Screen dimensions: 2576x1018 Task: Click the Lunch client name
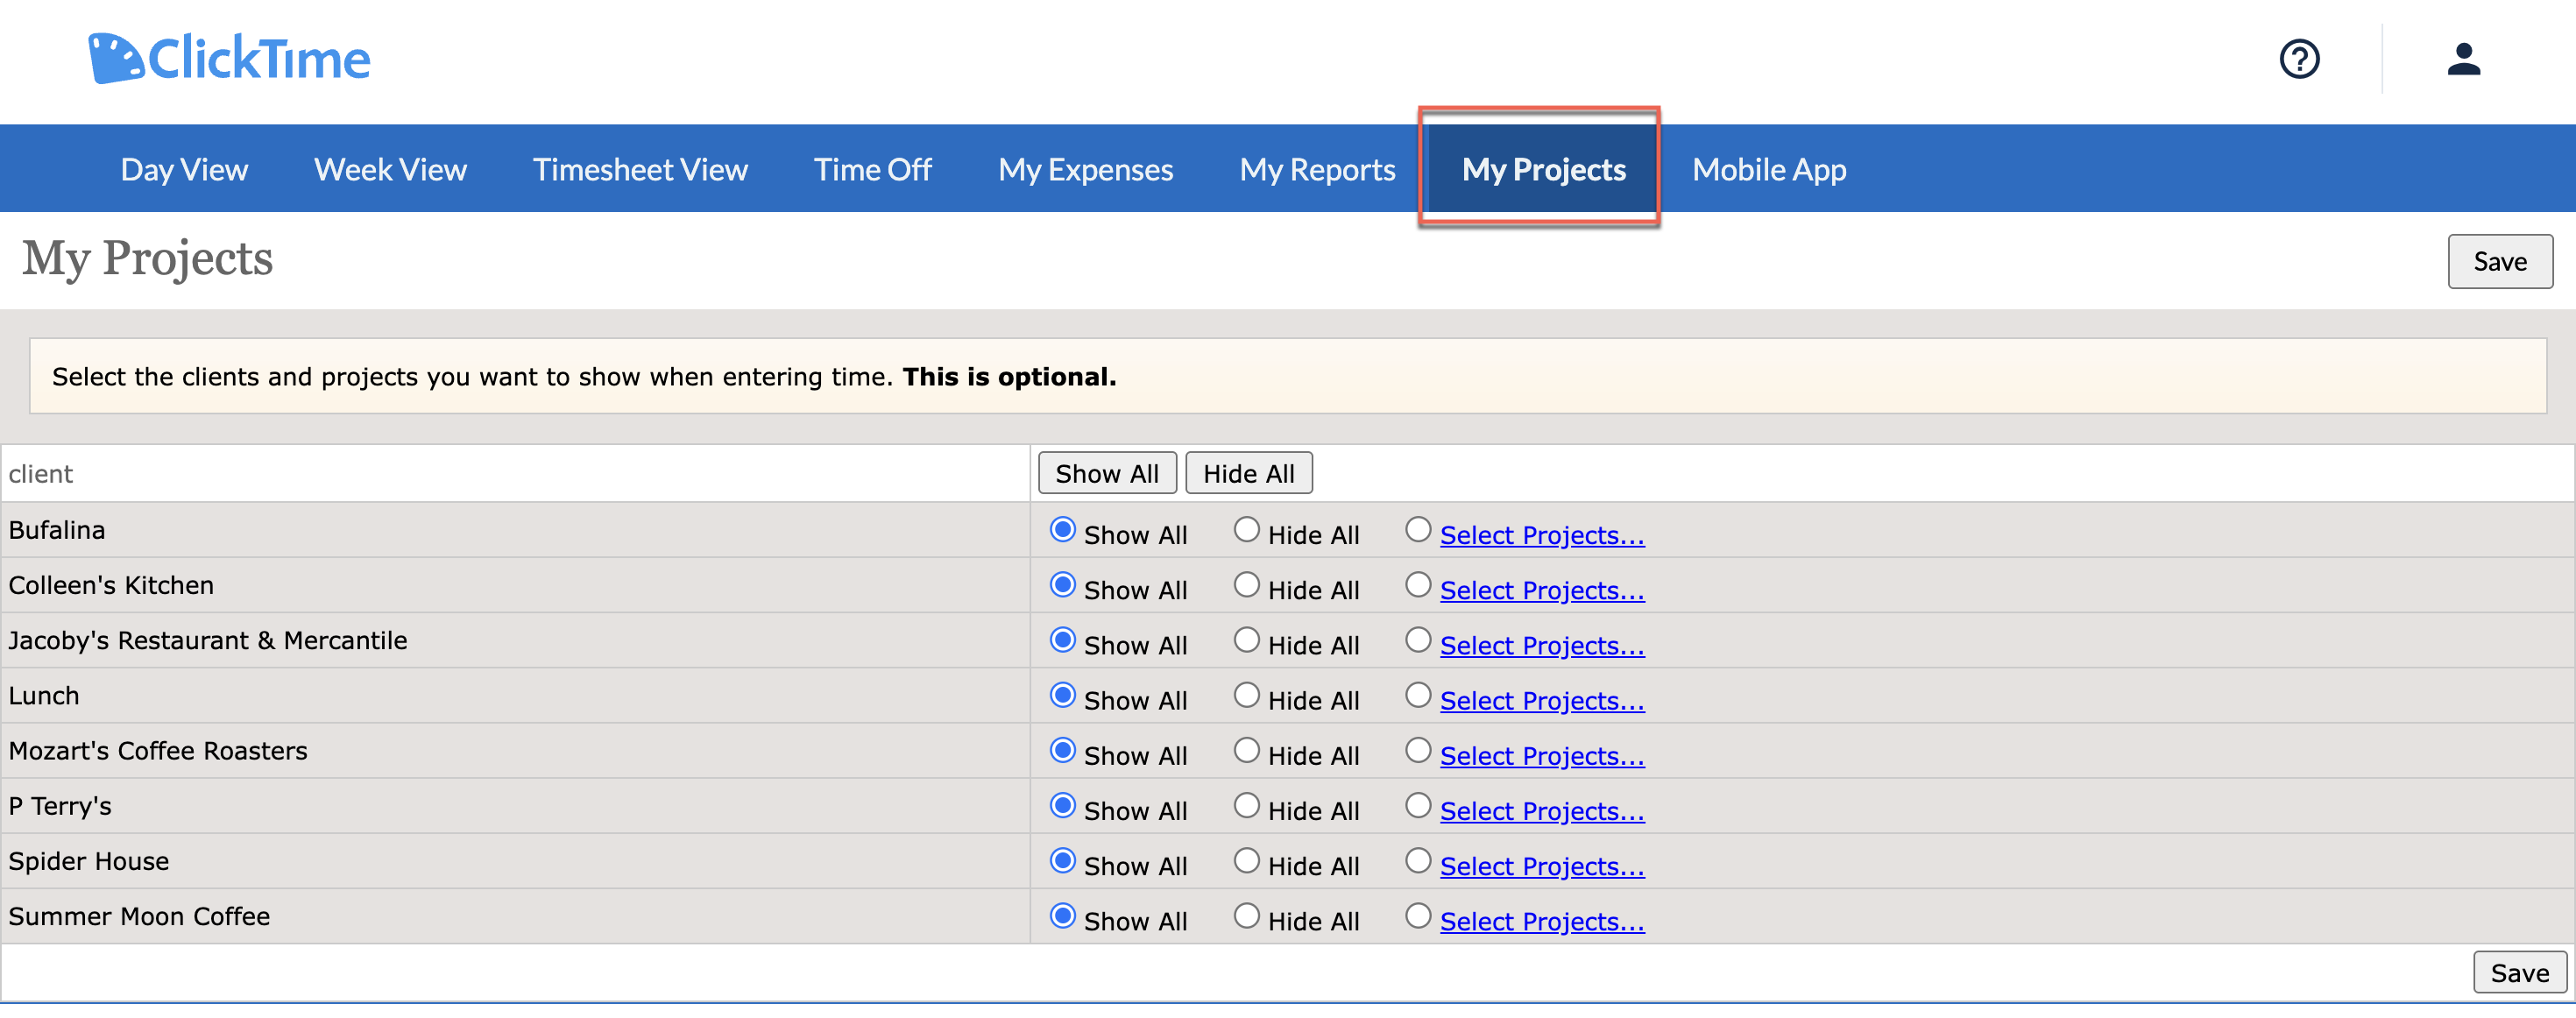(44, 695)
